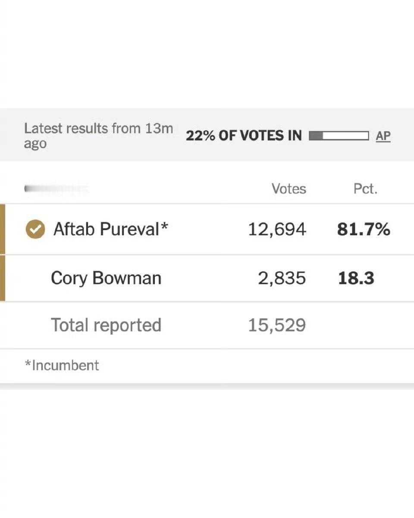Click the total vote count 15,529
The height and width of the screenshot is (518, 414).
(x=277, y=325)
